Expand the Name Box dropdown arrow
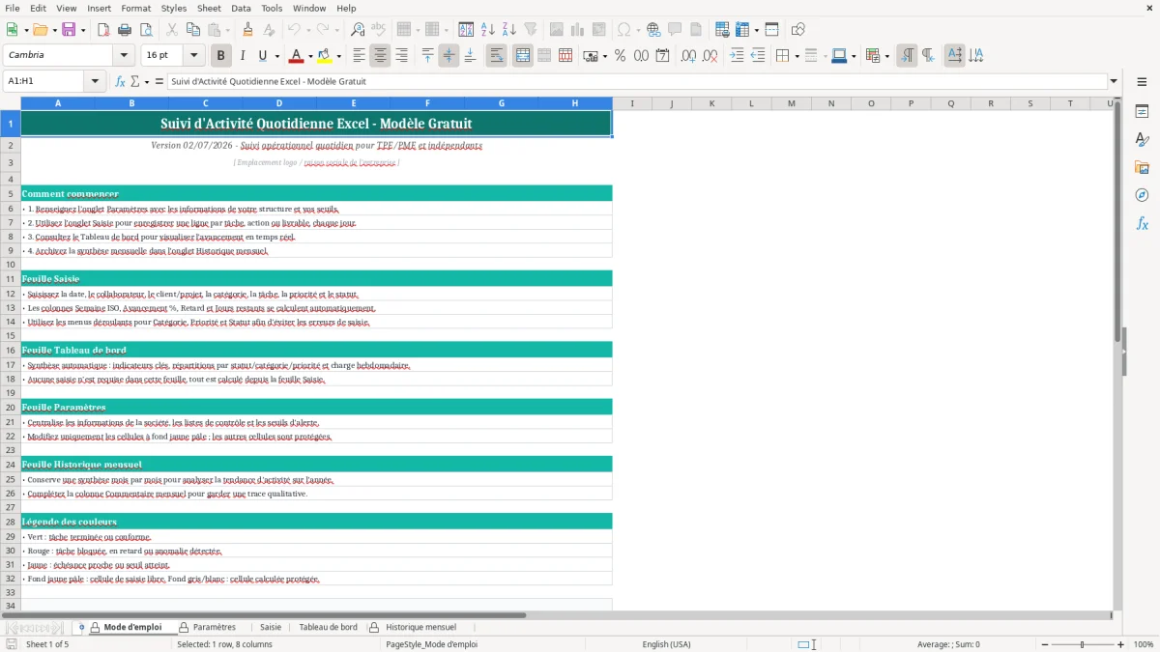This screenshot has height=652, width=1160. coord(96,81)
